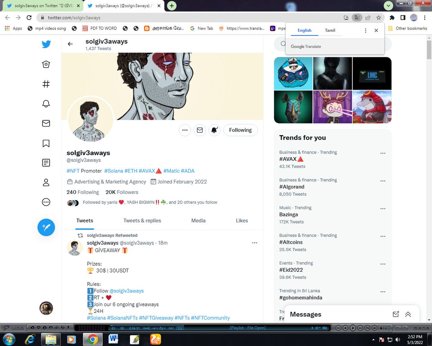Open Translate popup options three-dot menu

tap(365, 31)
